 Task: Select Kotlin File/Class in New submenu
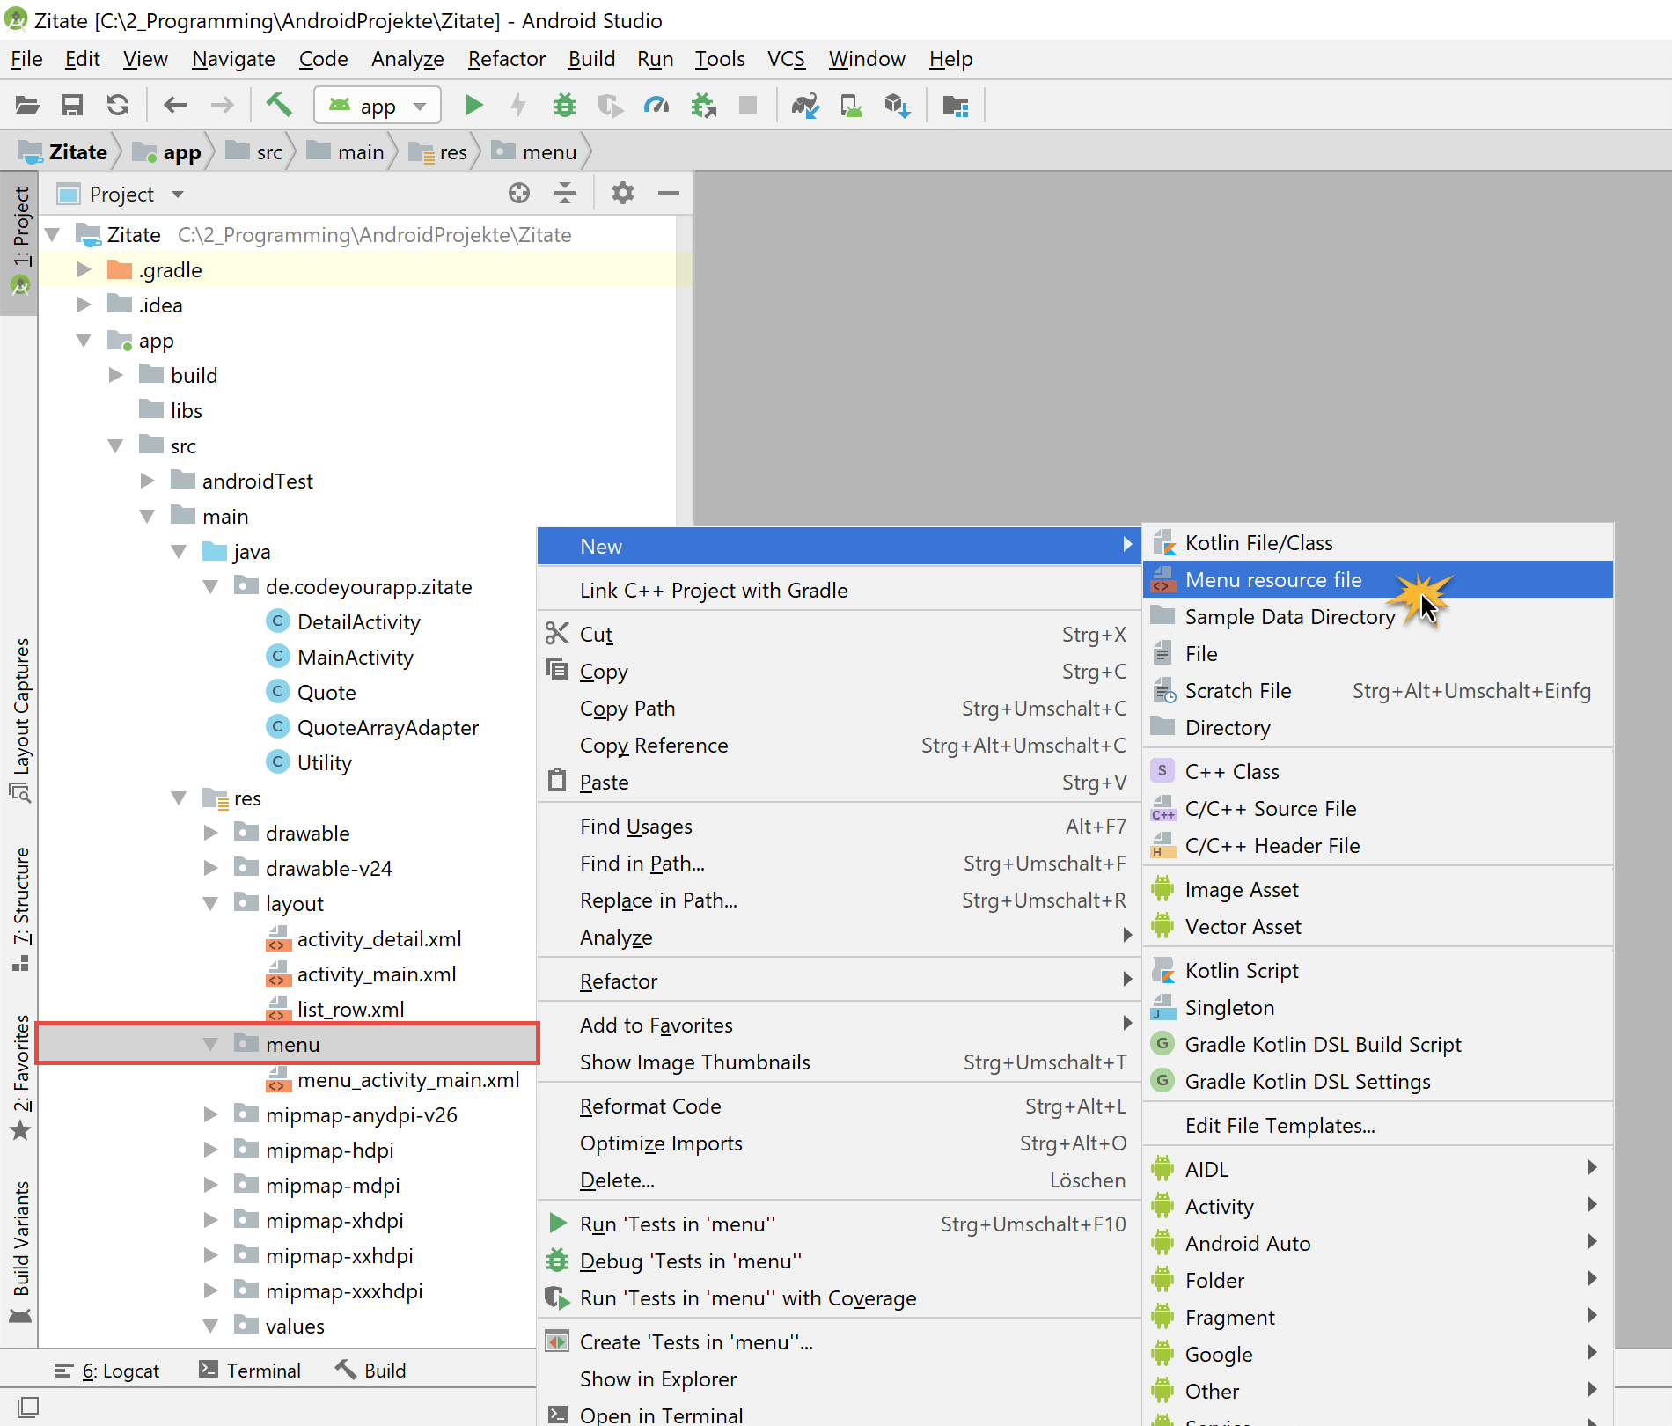pyautogui.click(x=1377, y=542)
